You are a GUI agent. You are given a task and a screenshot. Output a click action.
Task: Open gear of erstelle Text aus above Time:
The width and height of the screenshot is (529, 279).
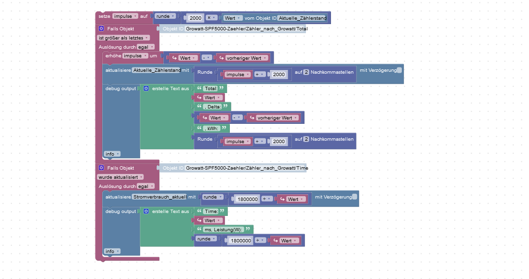coord(146,211)
